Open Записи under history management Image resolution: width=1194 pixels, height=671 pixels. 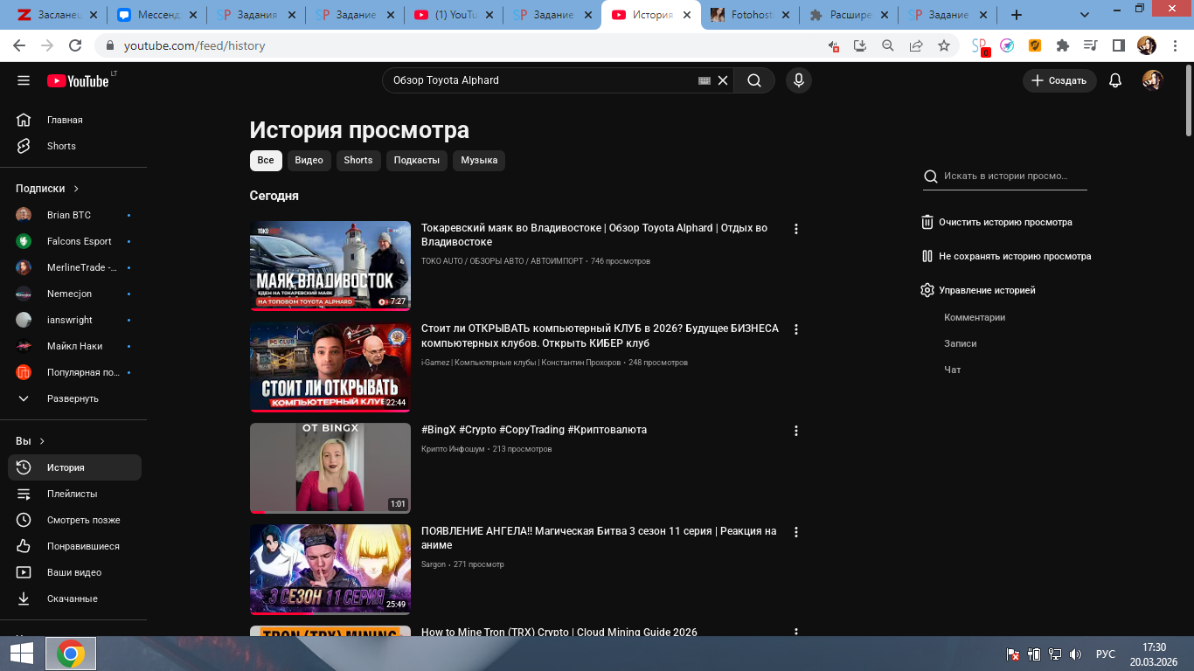click(x=961, y=343)
